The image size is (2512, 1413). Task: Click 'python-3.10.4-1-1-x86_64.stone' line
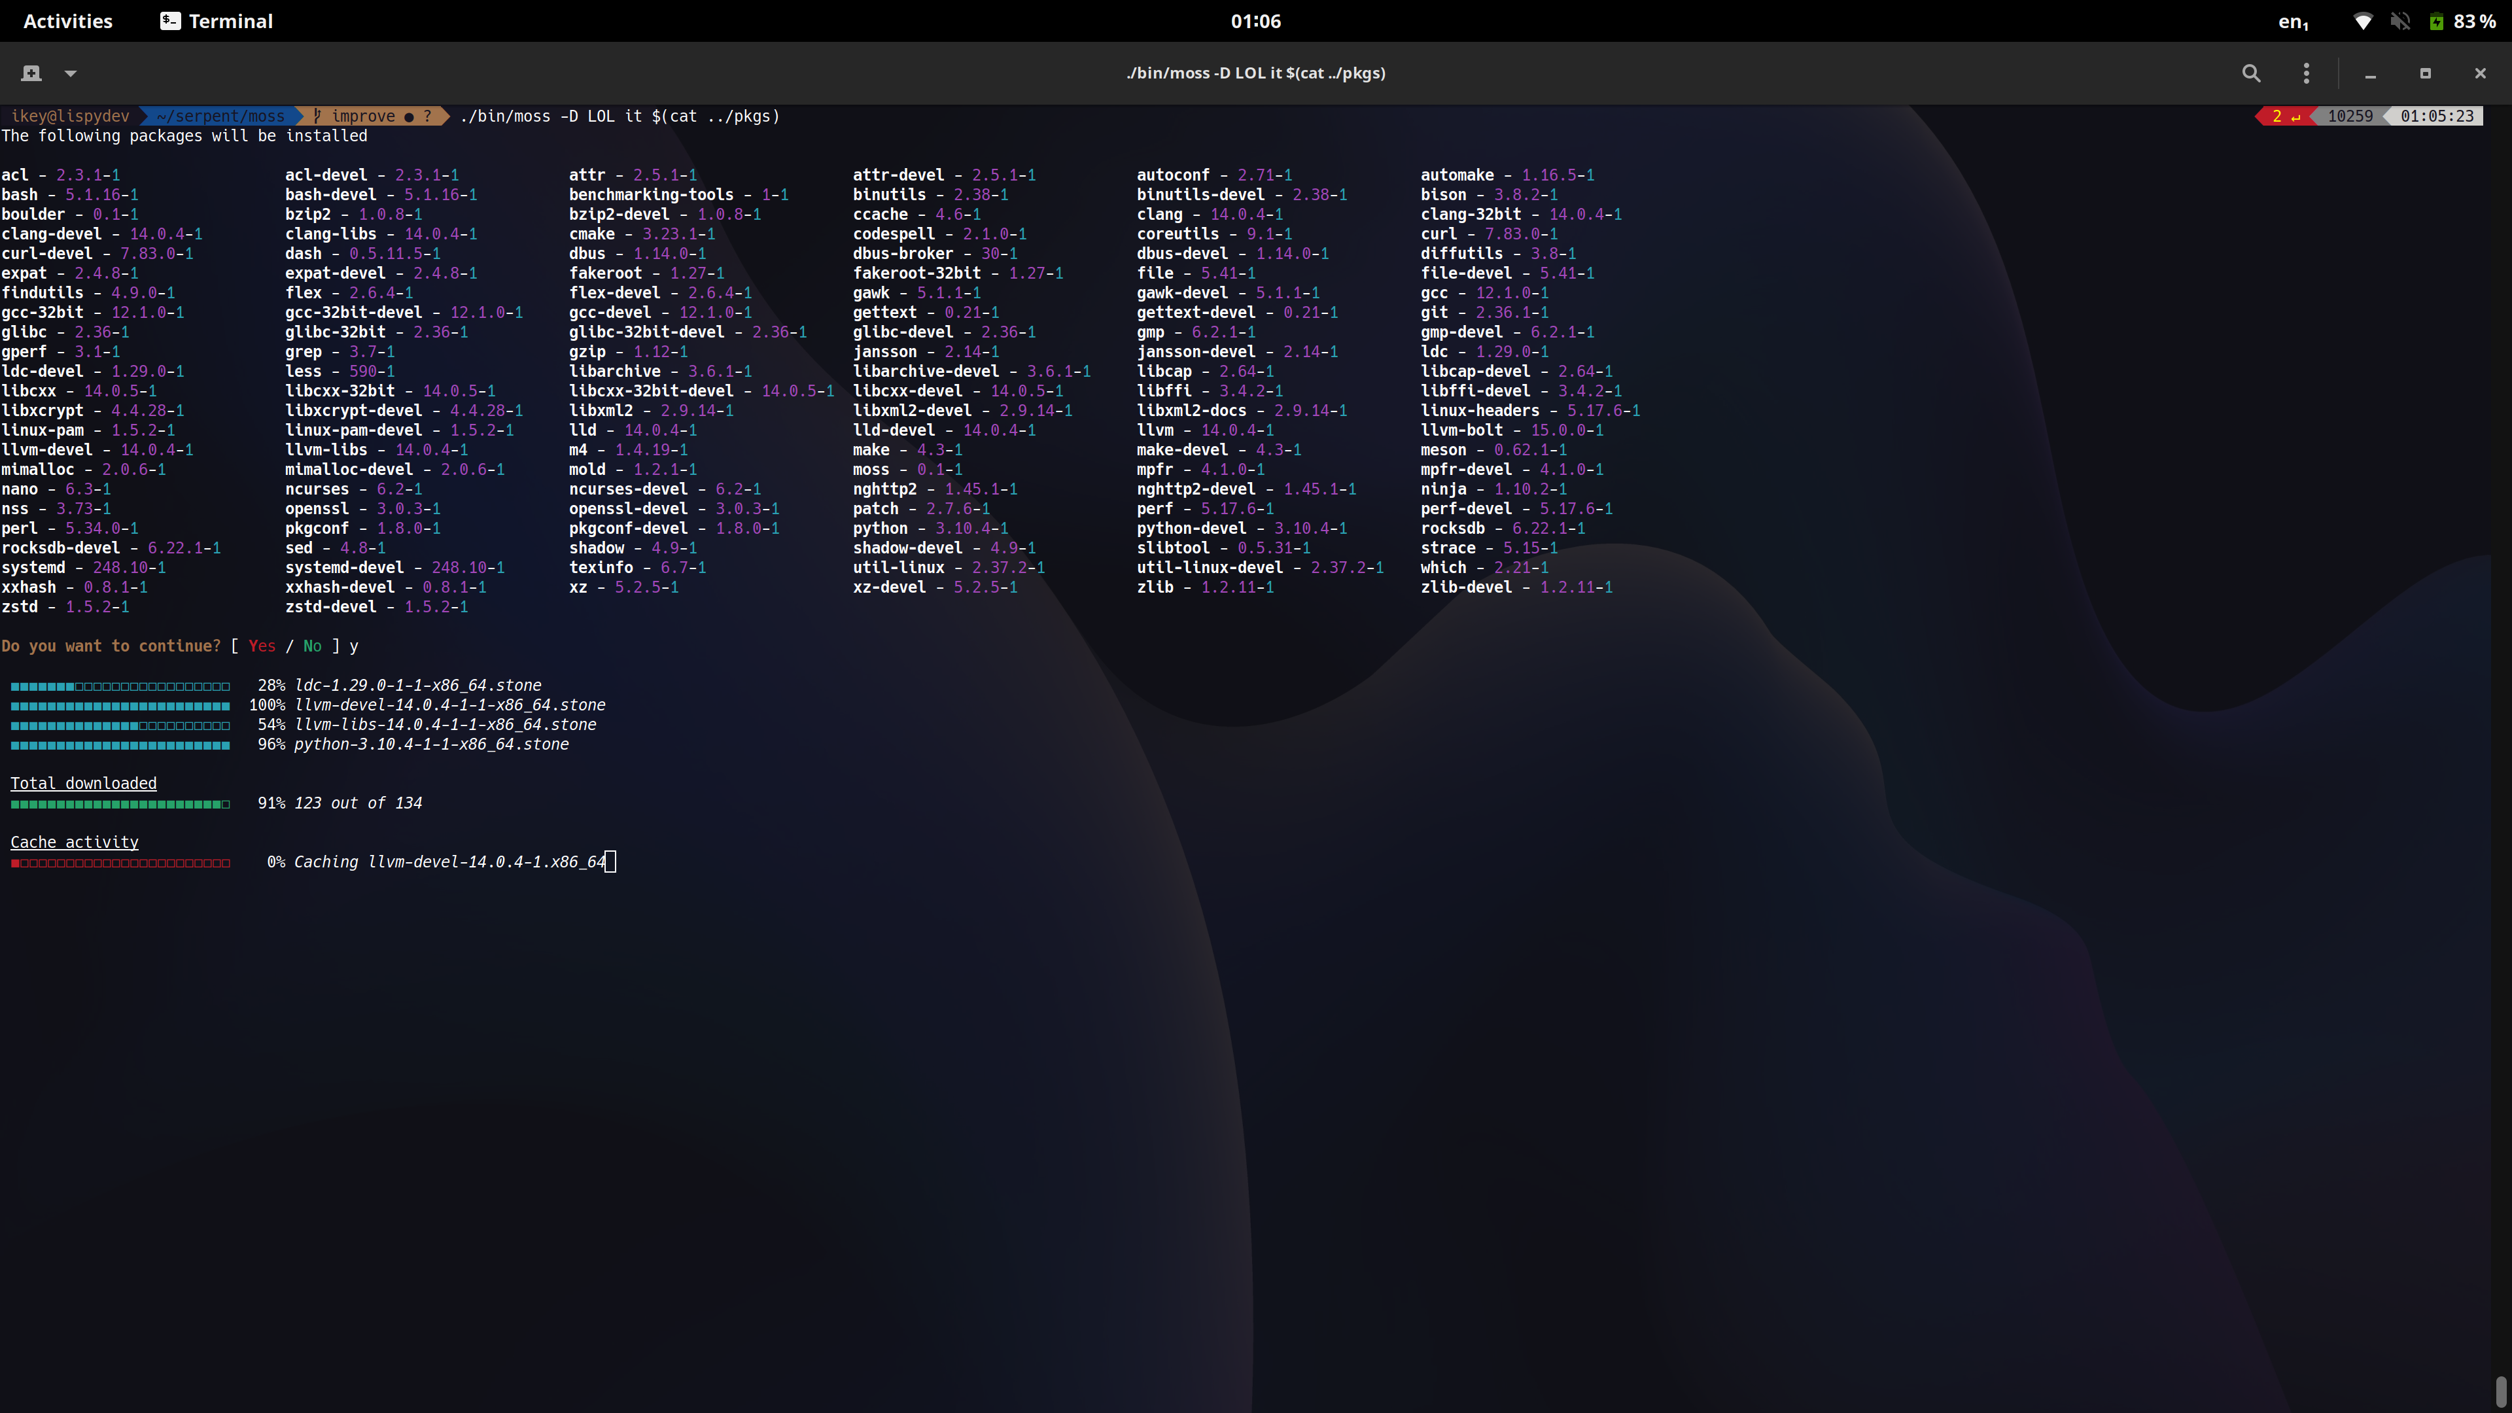tap(431, 744)
